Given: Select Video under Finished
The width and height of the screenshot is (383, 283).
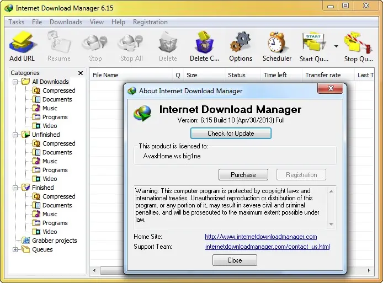Looking at the screenshot, I should [x=50, y=232].
